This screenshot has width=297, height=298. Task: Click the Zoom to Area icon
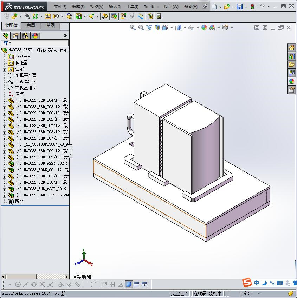(x=141, y=28)
